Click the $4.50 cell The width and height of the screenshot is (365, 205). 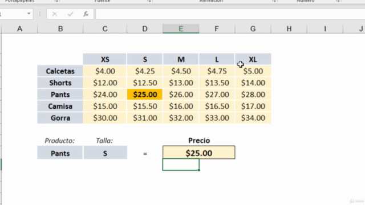(181, 71)
